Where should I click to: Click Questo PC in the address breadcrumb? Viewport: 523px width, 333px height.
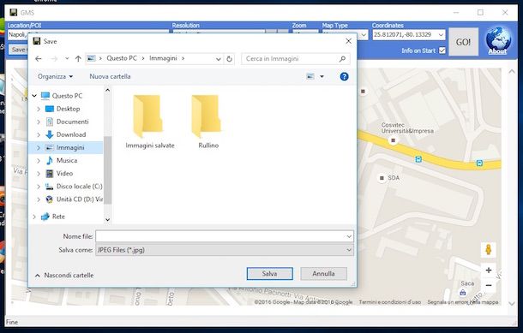122,58
